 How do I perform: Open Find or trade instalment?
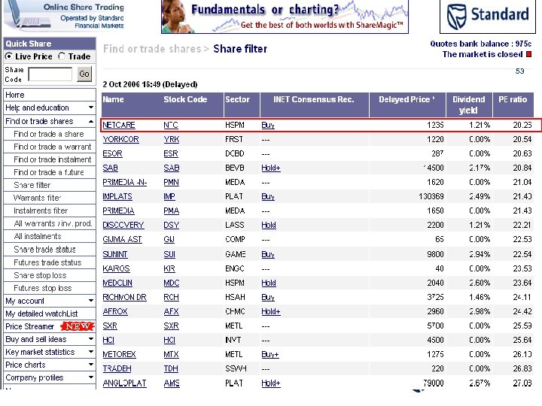coord(53,159)
